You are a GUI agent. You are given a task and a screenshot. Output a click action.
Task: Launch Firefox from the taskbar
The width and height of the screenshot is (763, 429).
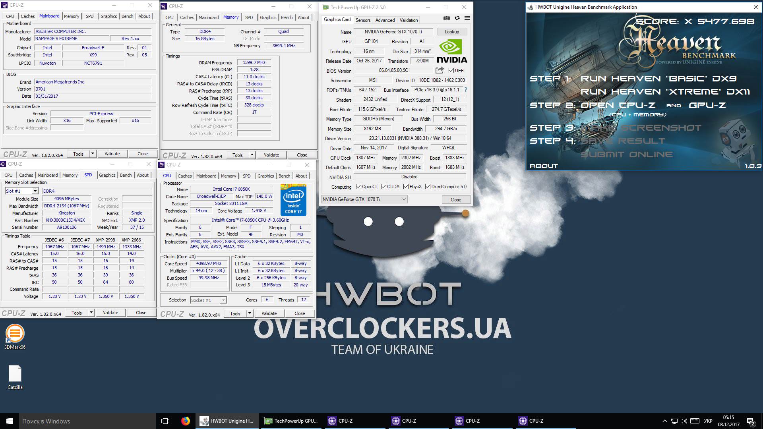point(185,421)
